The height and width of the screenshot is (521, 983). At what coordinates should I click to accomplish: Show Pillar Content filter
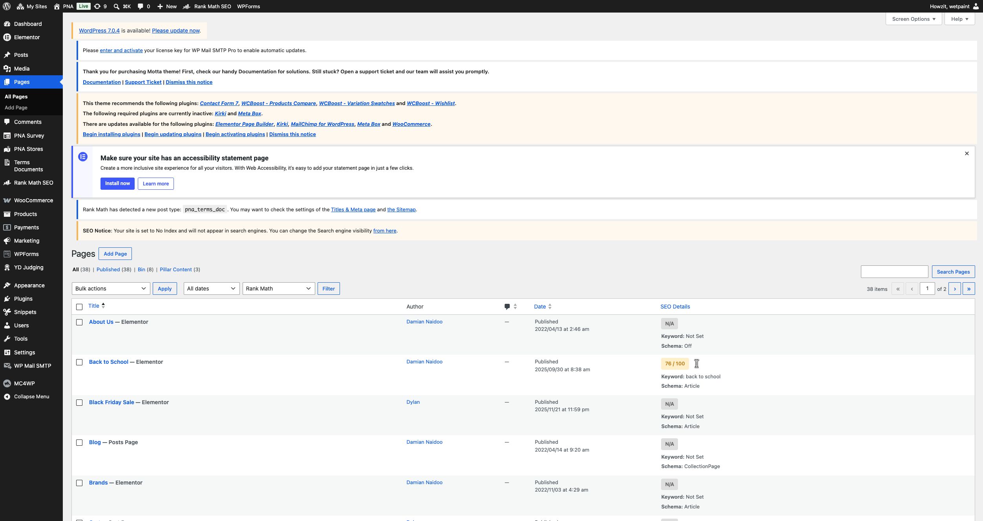coord(176,269)
